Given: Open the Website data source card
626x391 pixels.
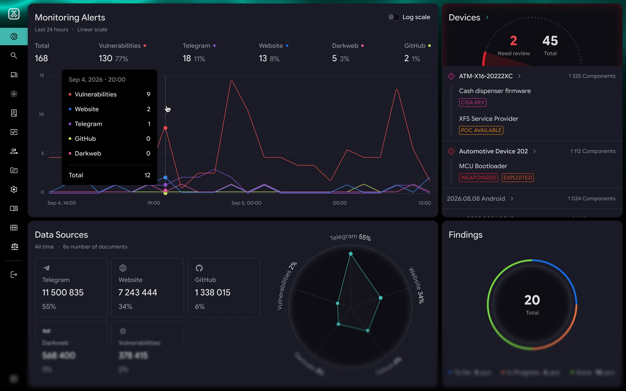Looking at the screenshot, I should pos(148,288).
